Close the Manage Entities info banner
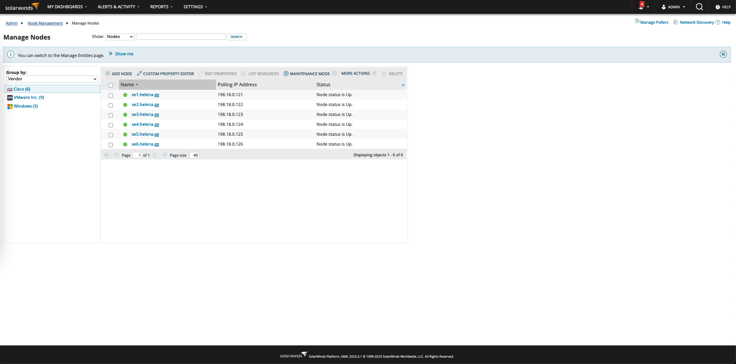The height and width of the screenshot is (364, 736). [x=723, y=54]
